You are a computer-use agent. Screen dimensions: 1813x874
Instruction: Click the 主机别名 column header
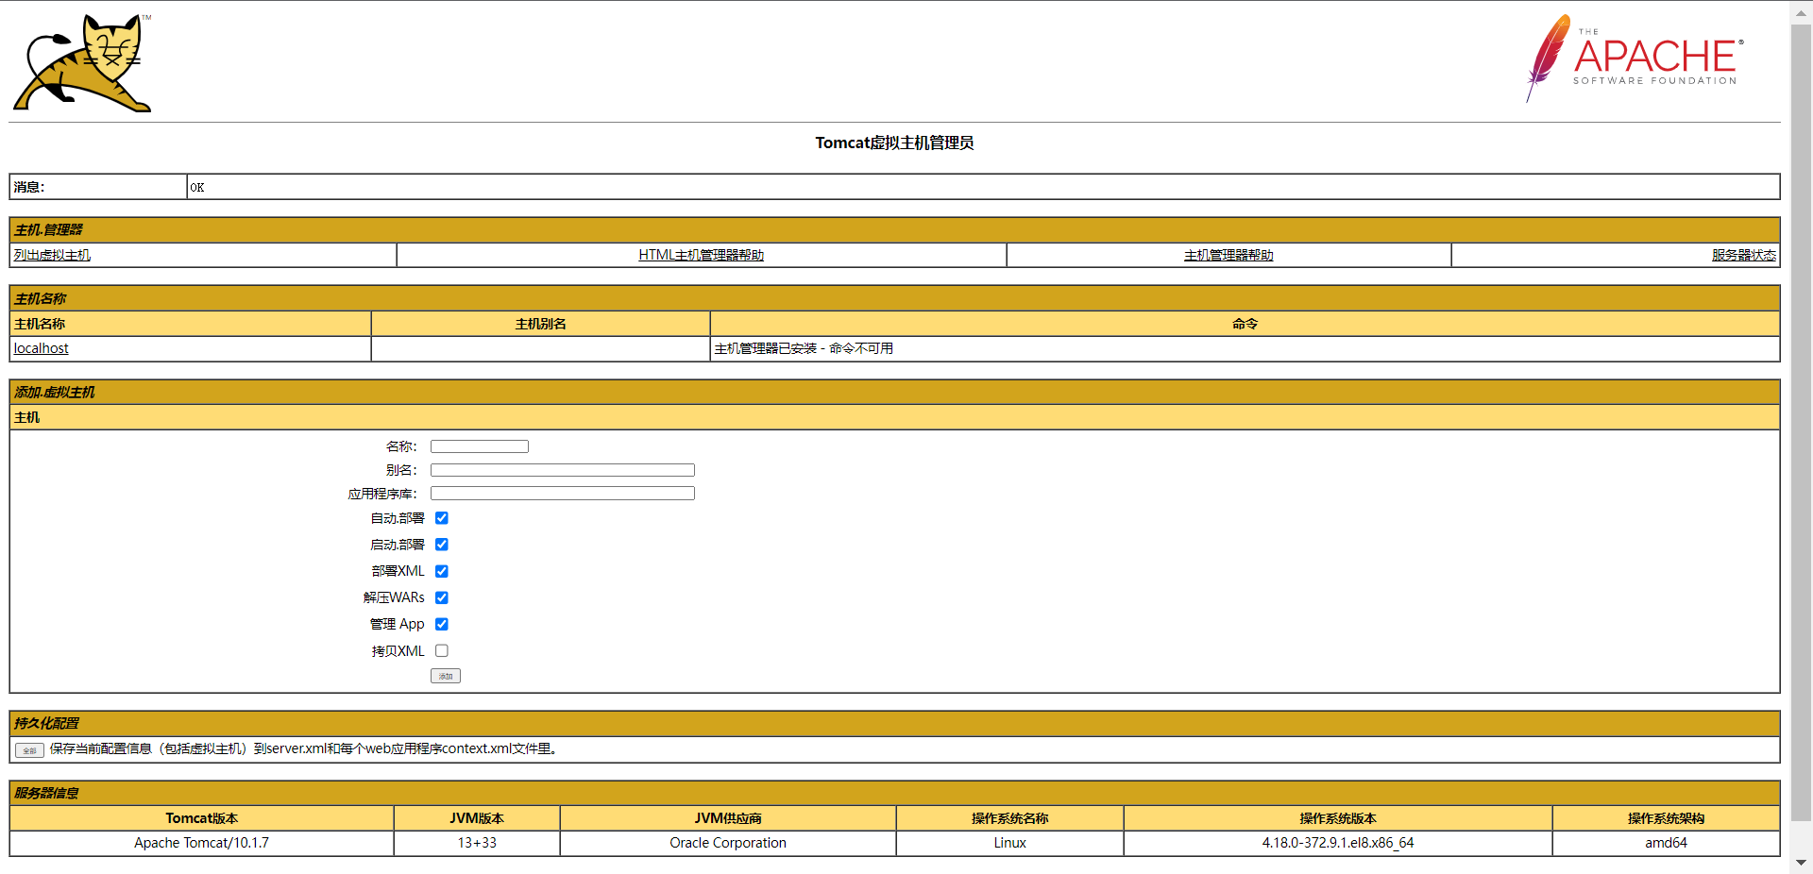point(540,324)
